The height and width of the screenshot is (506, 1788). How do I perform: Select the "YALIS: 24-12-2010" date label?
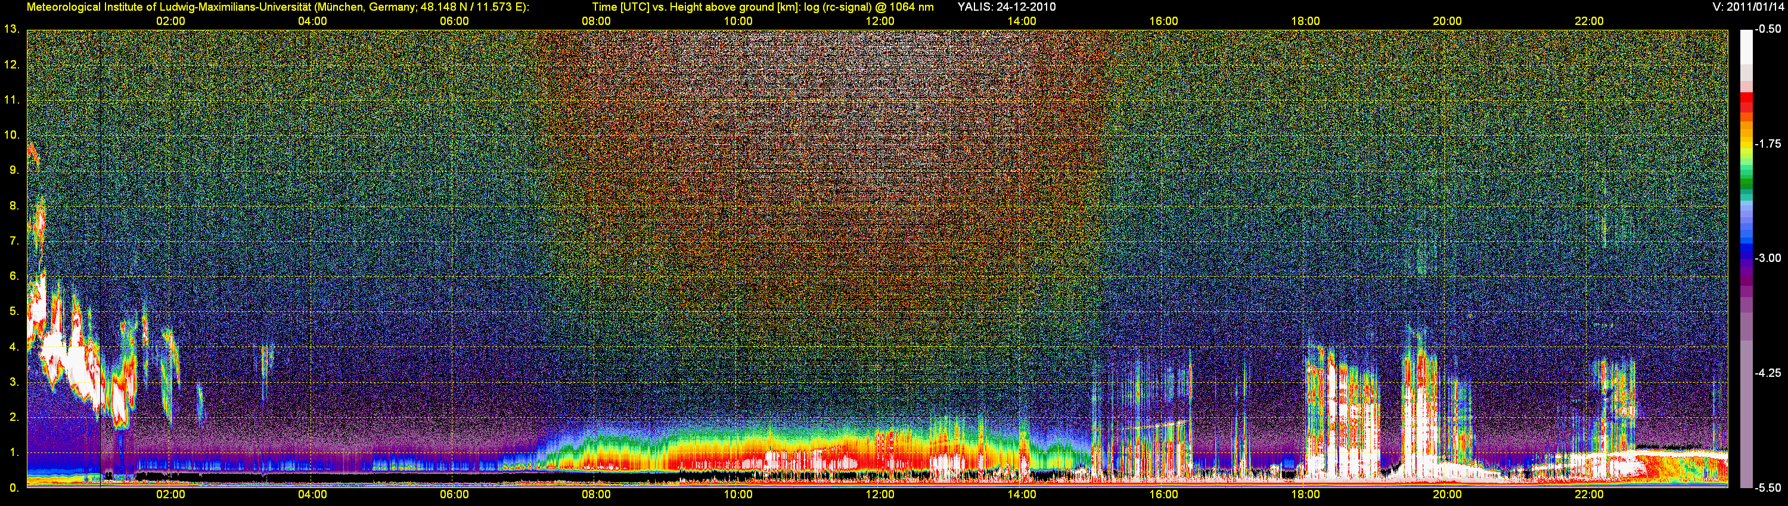(x=1007, y=7)
